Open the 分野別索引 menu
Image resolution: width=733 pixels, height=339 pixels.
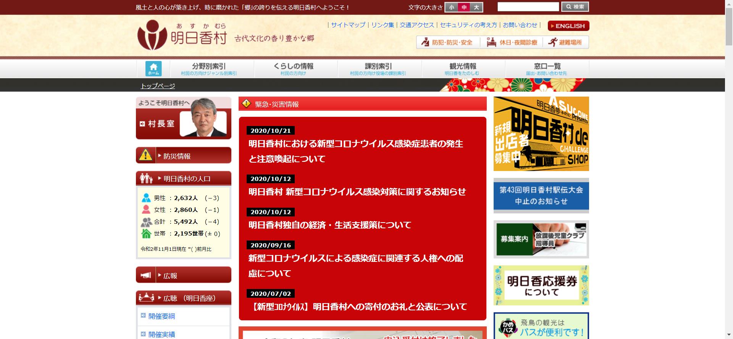click(x=212, y=69)
